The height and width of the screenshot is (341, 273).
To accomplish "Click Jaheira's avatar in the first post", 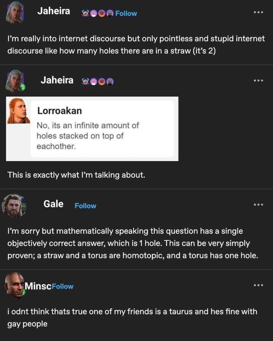I will pyautogui.click(x=15, y=13).
